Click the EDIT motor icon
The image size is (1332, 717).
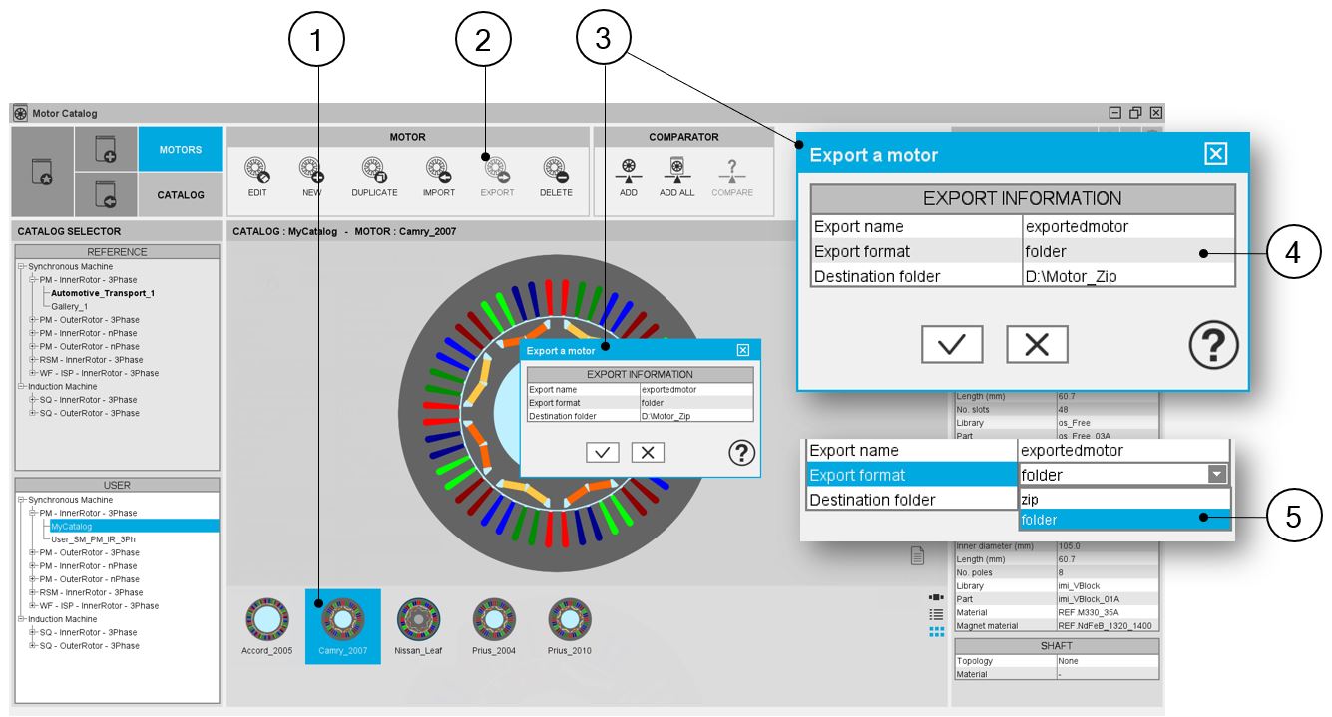[x=257, y=168]
